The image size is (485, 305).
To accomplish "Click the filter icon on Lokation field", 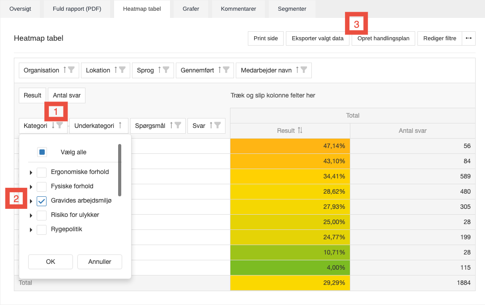I will tap(122, 70).
